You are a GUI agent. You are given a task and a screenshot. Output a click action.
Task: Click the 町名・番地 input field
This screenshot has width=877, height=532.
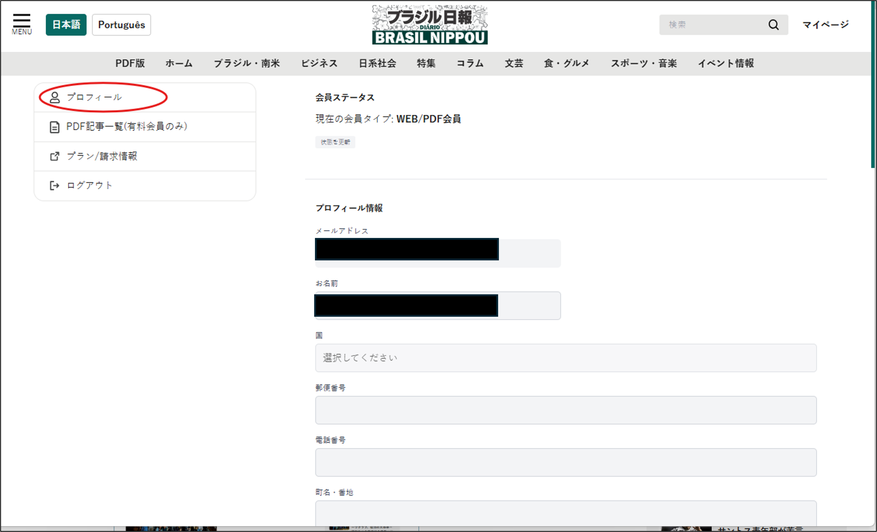(x=565, y=513)
